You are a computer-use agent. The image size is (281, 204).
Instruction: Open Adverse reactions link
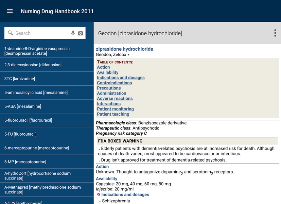click(115, 98)
